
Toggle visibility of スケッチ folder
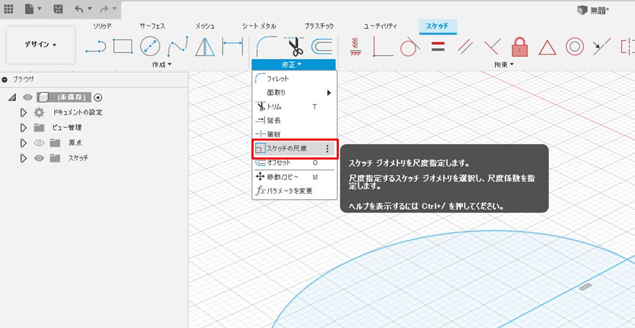tap(39, 158)
